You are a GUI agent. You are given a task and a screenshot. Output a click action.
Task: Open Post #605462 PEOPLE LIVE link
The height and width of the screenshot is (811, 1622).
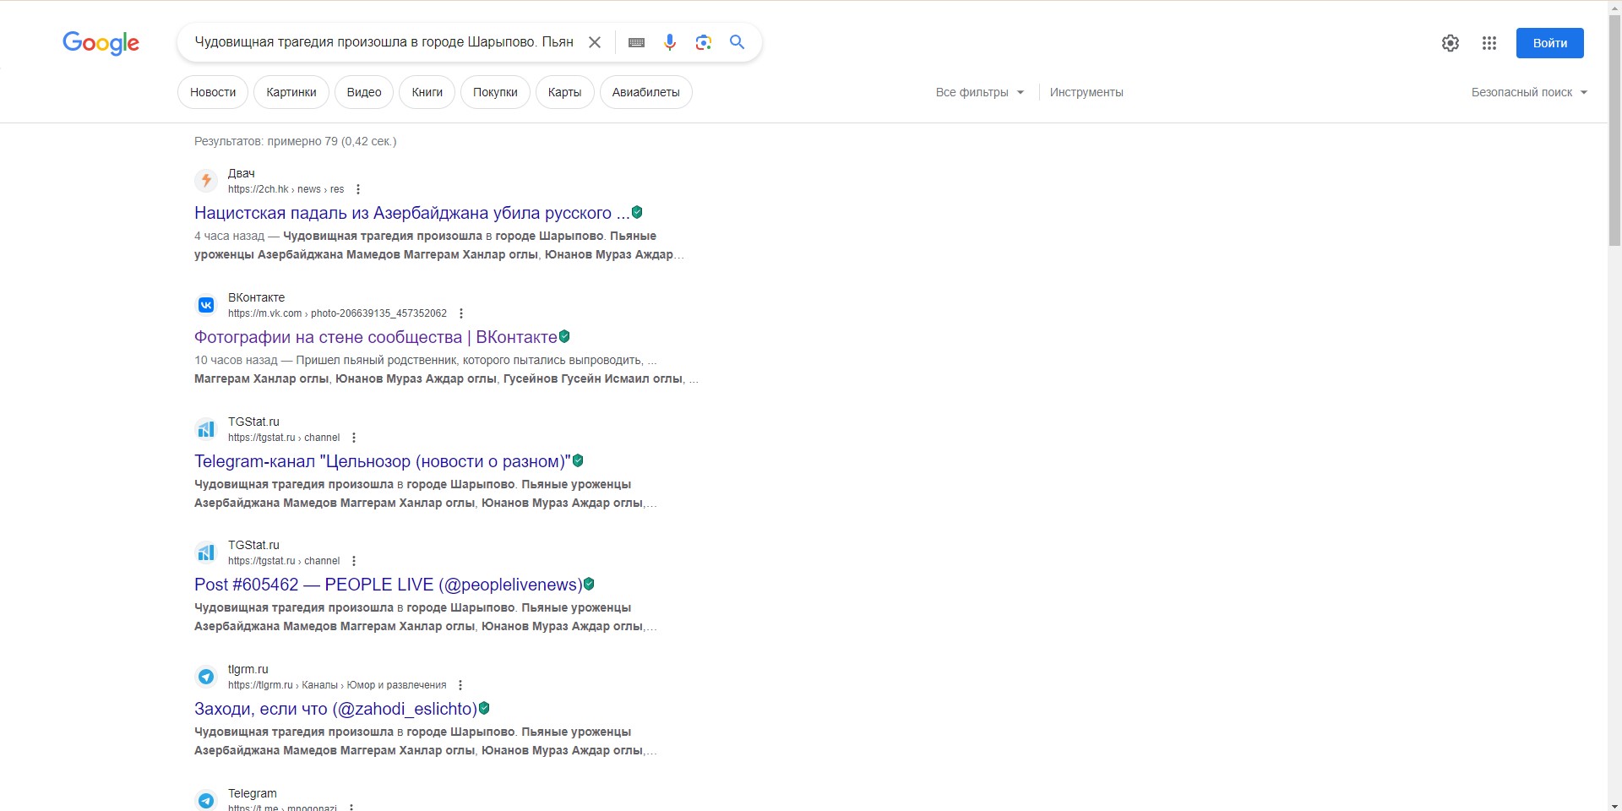coord(389,585)
